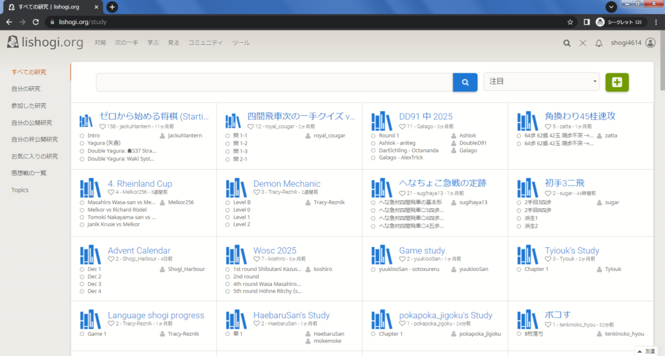Open the 次の一手 menu
Image resolution: width=665 pixels, height=356 pixels.
pyautogui.click(x=127, y=43)
